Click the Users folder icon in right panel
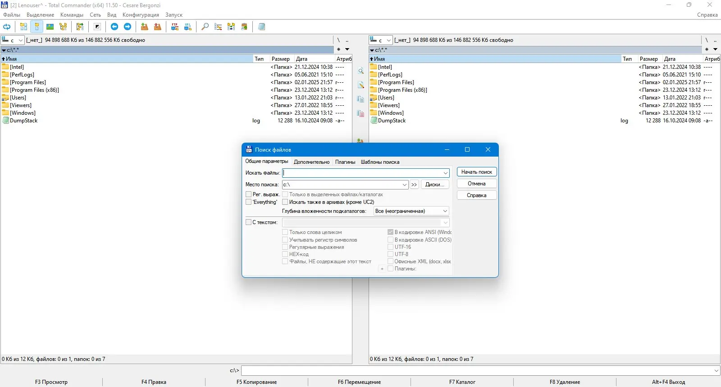The width and height of the screenshot is (721, 387). 374,98
